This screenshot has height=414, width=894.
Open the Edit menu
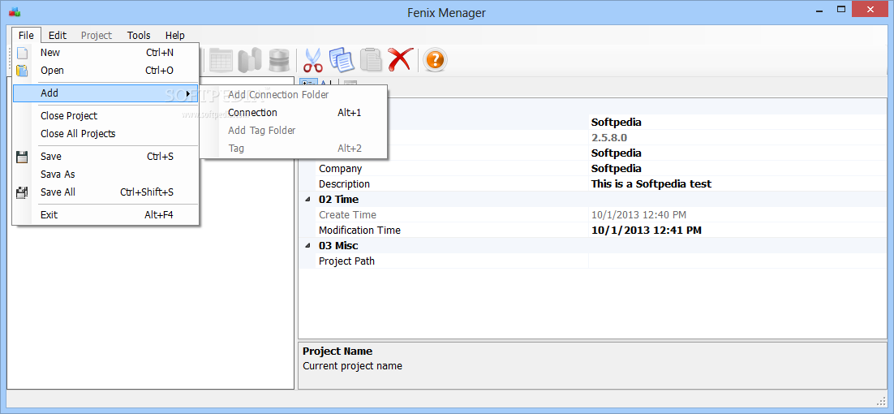(58, 36)
